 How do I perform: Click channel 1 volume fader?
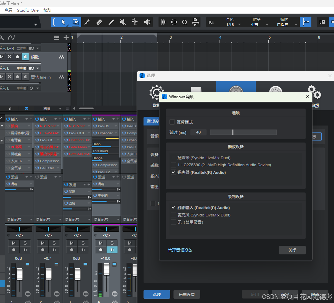(x=20, y=274)
